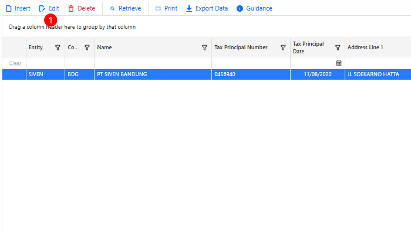Click the Delete trash icon
Viewport: 411px width, 232px height.
click(x=71, y=9)
